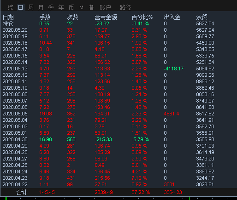Click trade count 560 on 2020.04.30

point(71,139)
